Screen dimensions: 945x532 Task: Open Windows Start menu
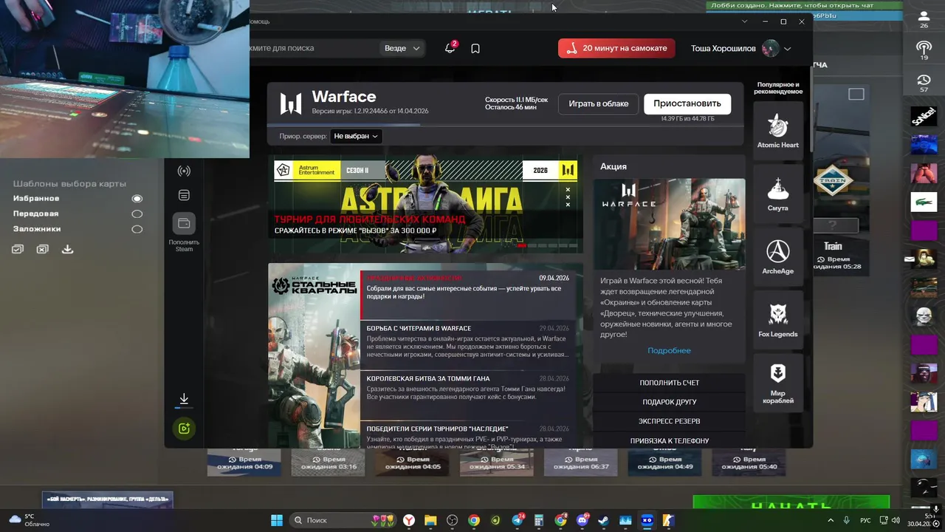point(277,520)
